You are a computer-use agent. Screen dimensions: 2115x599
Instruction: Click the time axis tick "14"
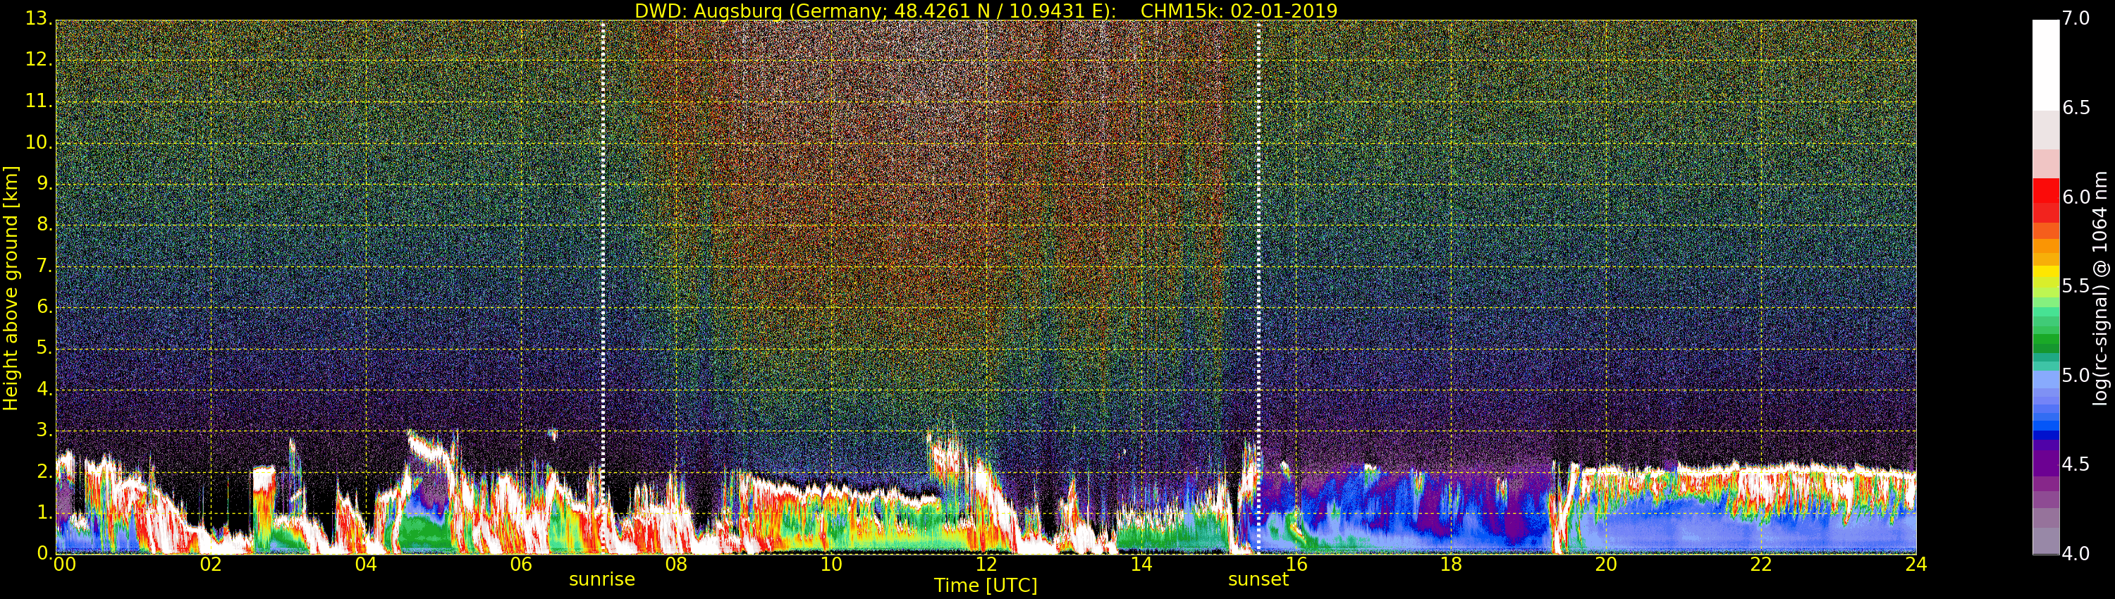(1141, 564)
